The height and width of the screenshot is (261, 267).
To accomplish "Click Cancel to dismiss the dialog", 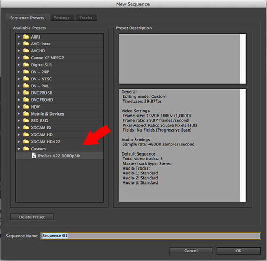I will click(191, 251).
